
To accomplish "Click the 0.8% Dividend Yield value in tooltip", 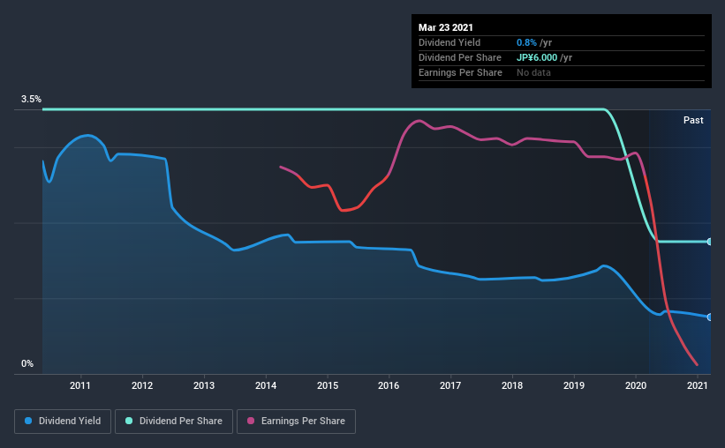I will [526, 42].
